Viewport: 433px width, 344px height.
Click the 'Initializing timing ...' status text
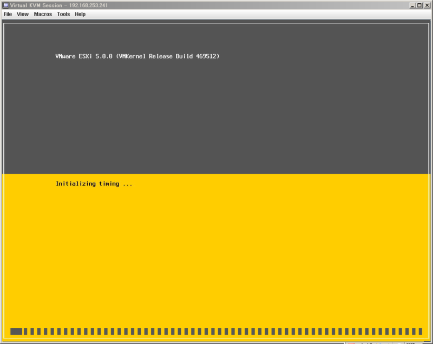click(94, 184)
